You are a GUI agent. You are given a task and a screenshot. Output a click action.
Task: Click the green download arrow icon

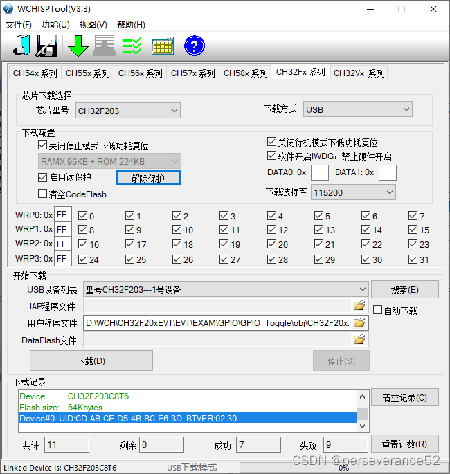point(78,46)
